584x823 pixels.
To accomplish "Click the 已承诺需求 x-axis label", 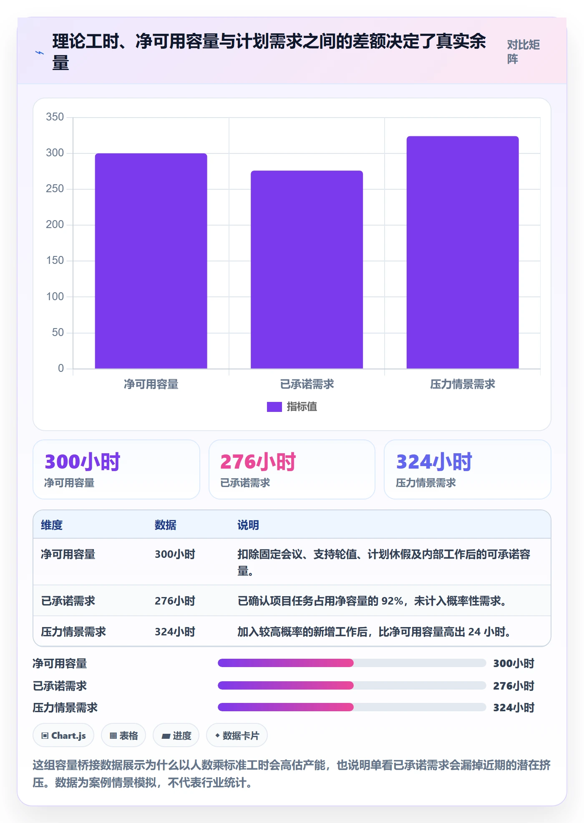I will coord(307,384).
